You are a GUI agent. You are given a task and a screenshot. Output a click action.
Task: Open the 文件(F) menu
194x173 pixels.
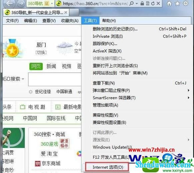[12, 21]
